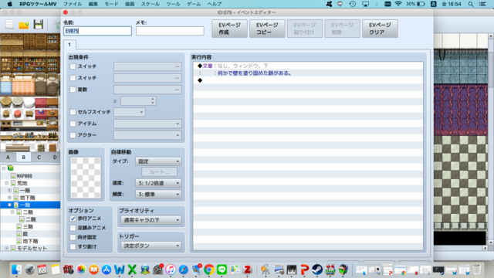Open App Store in the dock
The image size is (494, 278).
(x=107, y=270)
